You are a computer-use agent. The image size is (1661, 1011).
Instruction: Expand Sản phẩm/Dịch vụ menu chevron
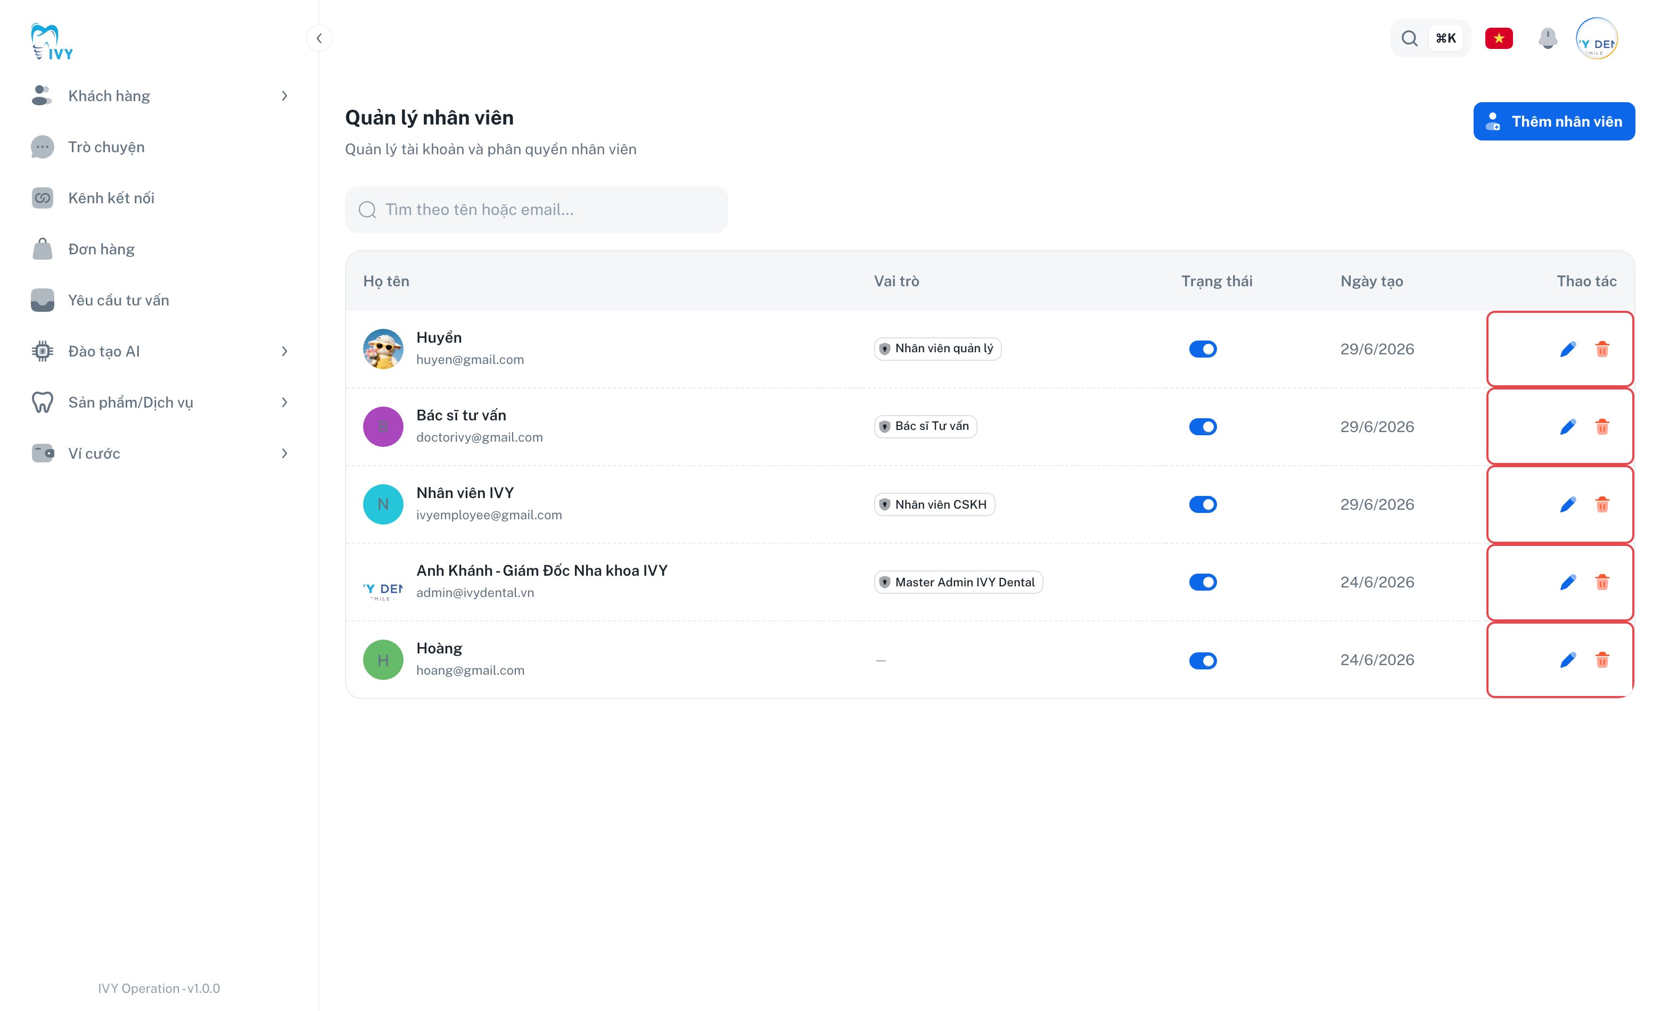[284, 402]
